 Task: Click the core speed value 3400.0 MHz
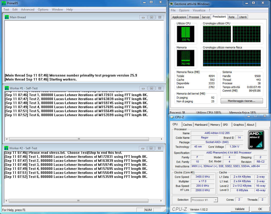point(203,177)
